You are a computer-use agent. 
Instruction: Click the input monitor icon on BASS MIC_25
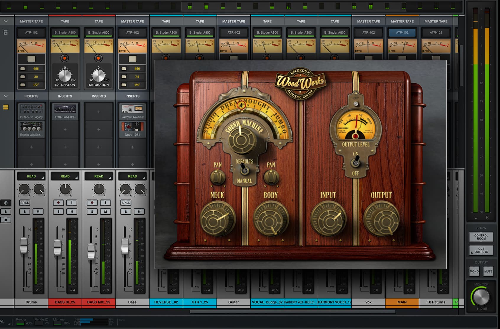(105, 203)
